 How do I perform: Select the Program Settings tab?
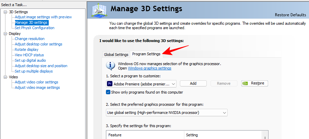pos(146,54)
